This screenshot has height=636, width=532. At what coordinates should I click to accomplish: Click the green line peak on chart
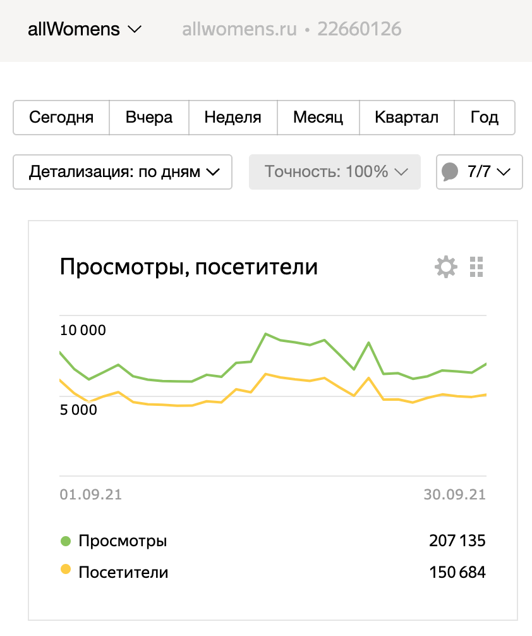[x=266, y=334]
